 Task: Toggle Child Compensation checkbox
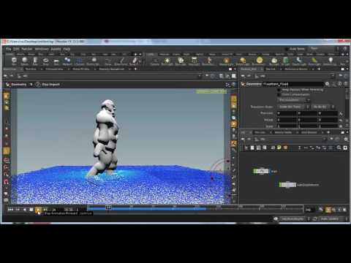(x=279, y=94)
